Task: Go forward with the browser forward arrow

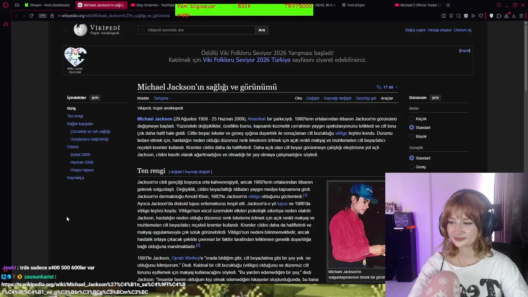Action: click(24, 16)
